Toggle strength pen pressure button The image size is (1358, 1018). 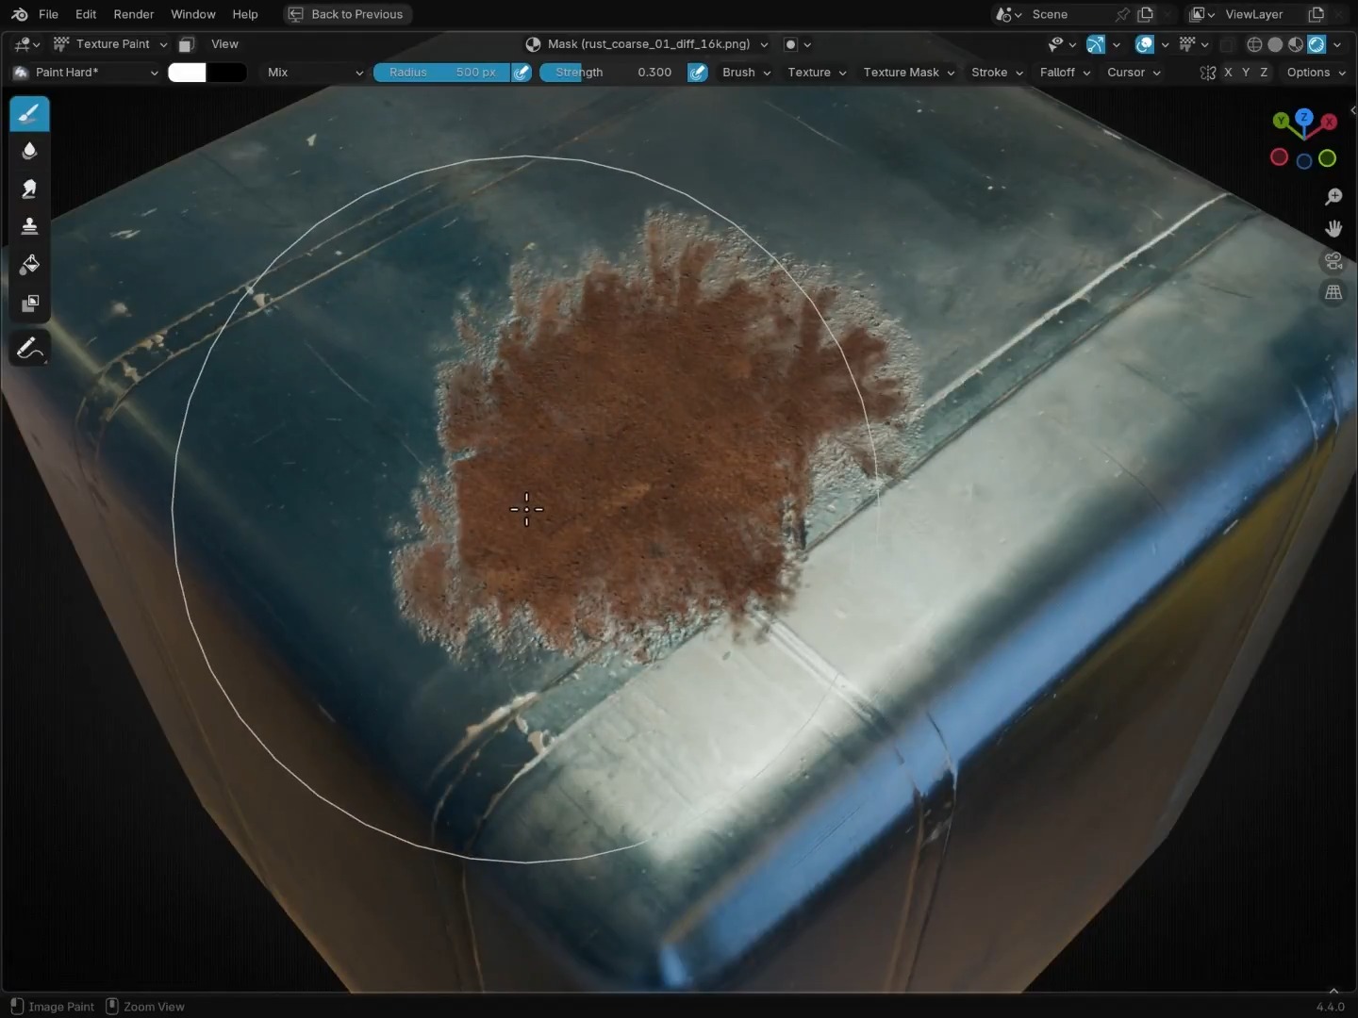698,73
